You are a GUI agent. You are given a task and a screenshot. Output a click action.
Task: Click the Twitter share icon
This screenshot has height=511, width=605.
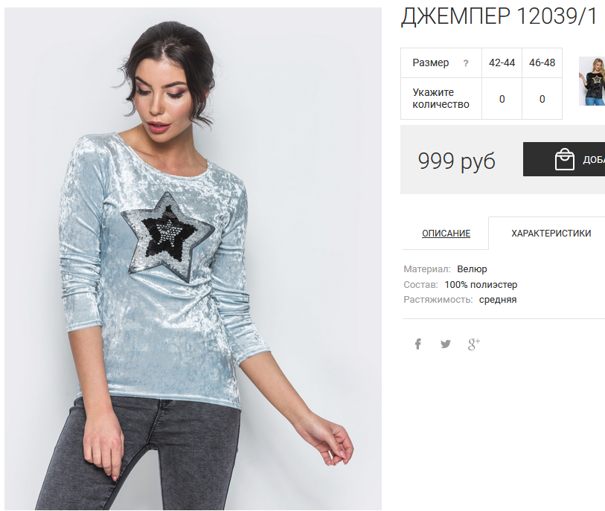pos(446,344)
